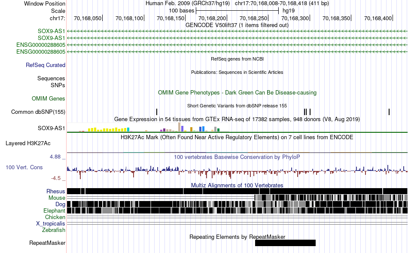Open the GTEx Gene Expression track title
Viewport: 408px width, 253px height.
(x=237, y=119)
